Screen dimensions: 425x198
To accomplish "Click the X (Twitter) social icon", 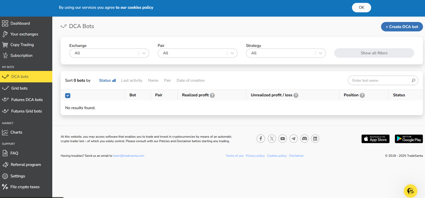I will pyautogui.click(x=272, y=138).
